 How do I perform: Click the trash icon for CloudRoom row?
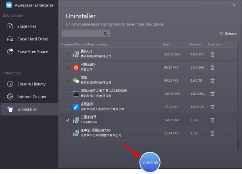point(213,120)
